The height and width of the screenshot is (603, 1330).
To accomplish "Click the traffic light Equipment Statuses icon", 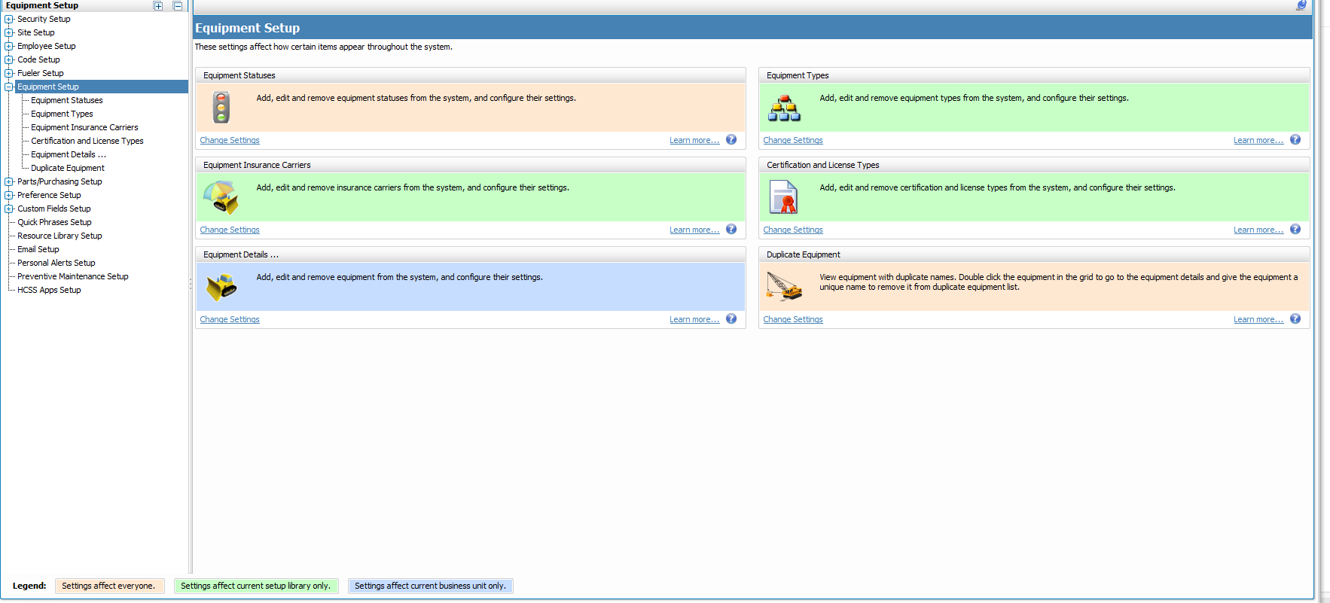I will point(221,108).
